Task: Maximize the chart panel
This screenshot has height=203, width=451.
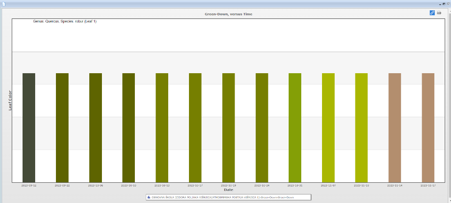Action: coord(443,3)
